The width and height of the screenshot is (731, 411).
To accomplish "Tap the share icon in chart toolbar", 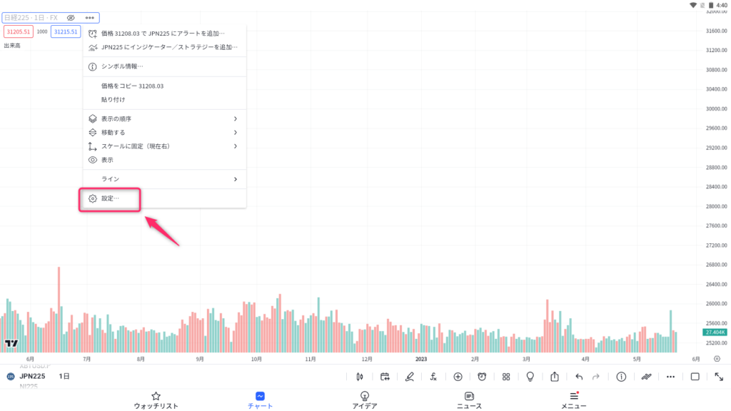I will point(554,377).
